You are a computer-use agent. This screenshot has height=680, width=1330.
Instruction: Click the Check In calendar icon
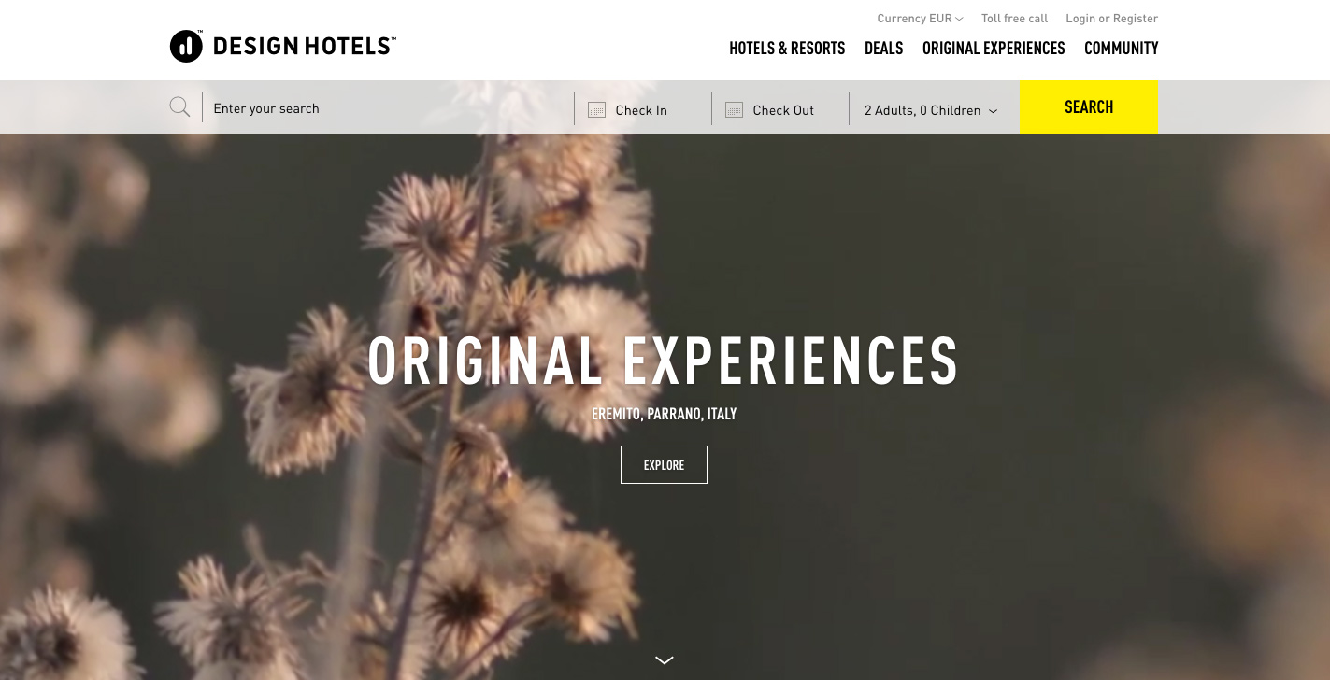596,110
